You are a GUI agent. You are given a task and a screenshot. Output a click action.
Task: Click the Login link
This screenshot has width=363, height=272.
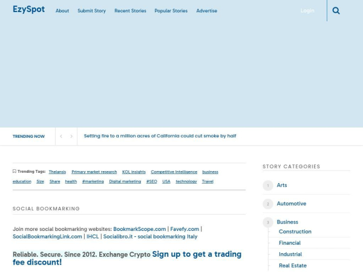click(x=307, y=11)
